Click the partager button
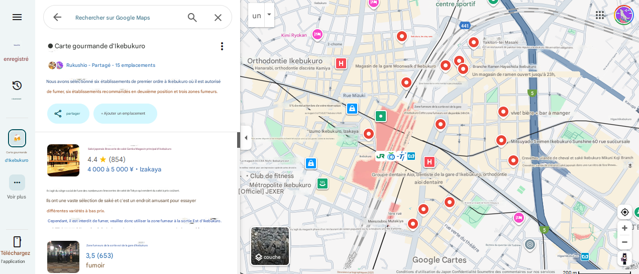The width and height of the screenshot is (639, 274). pyautogui.click(x=68, y=114)
